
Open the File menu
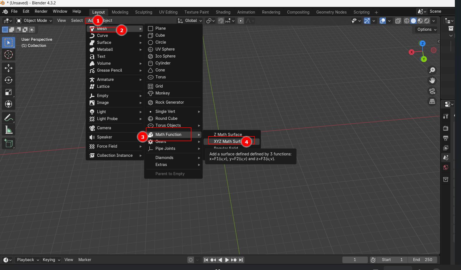(14, 11)
